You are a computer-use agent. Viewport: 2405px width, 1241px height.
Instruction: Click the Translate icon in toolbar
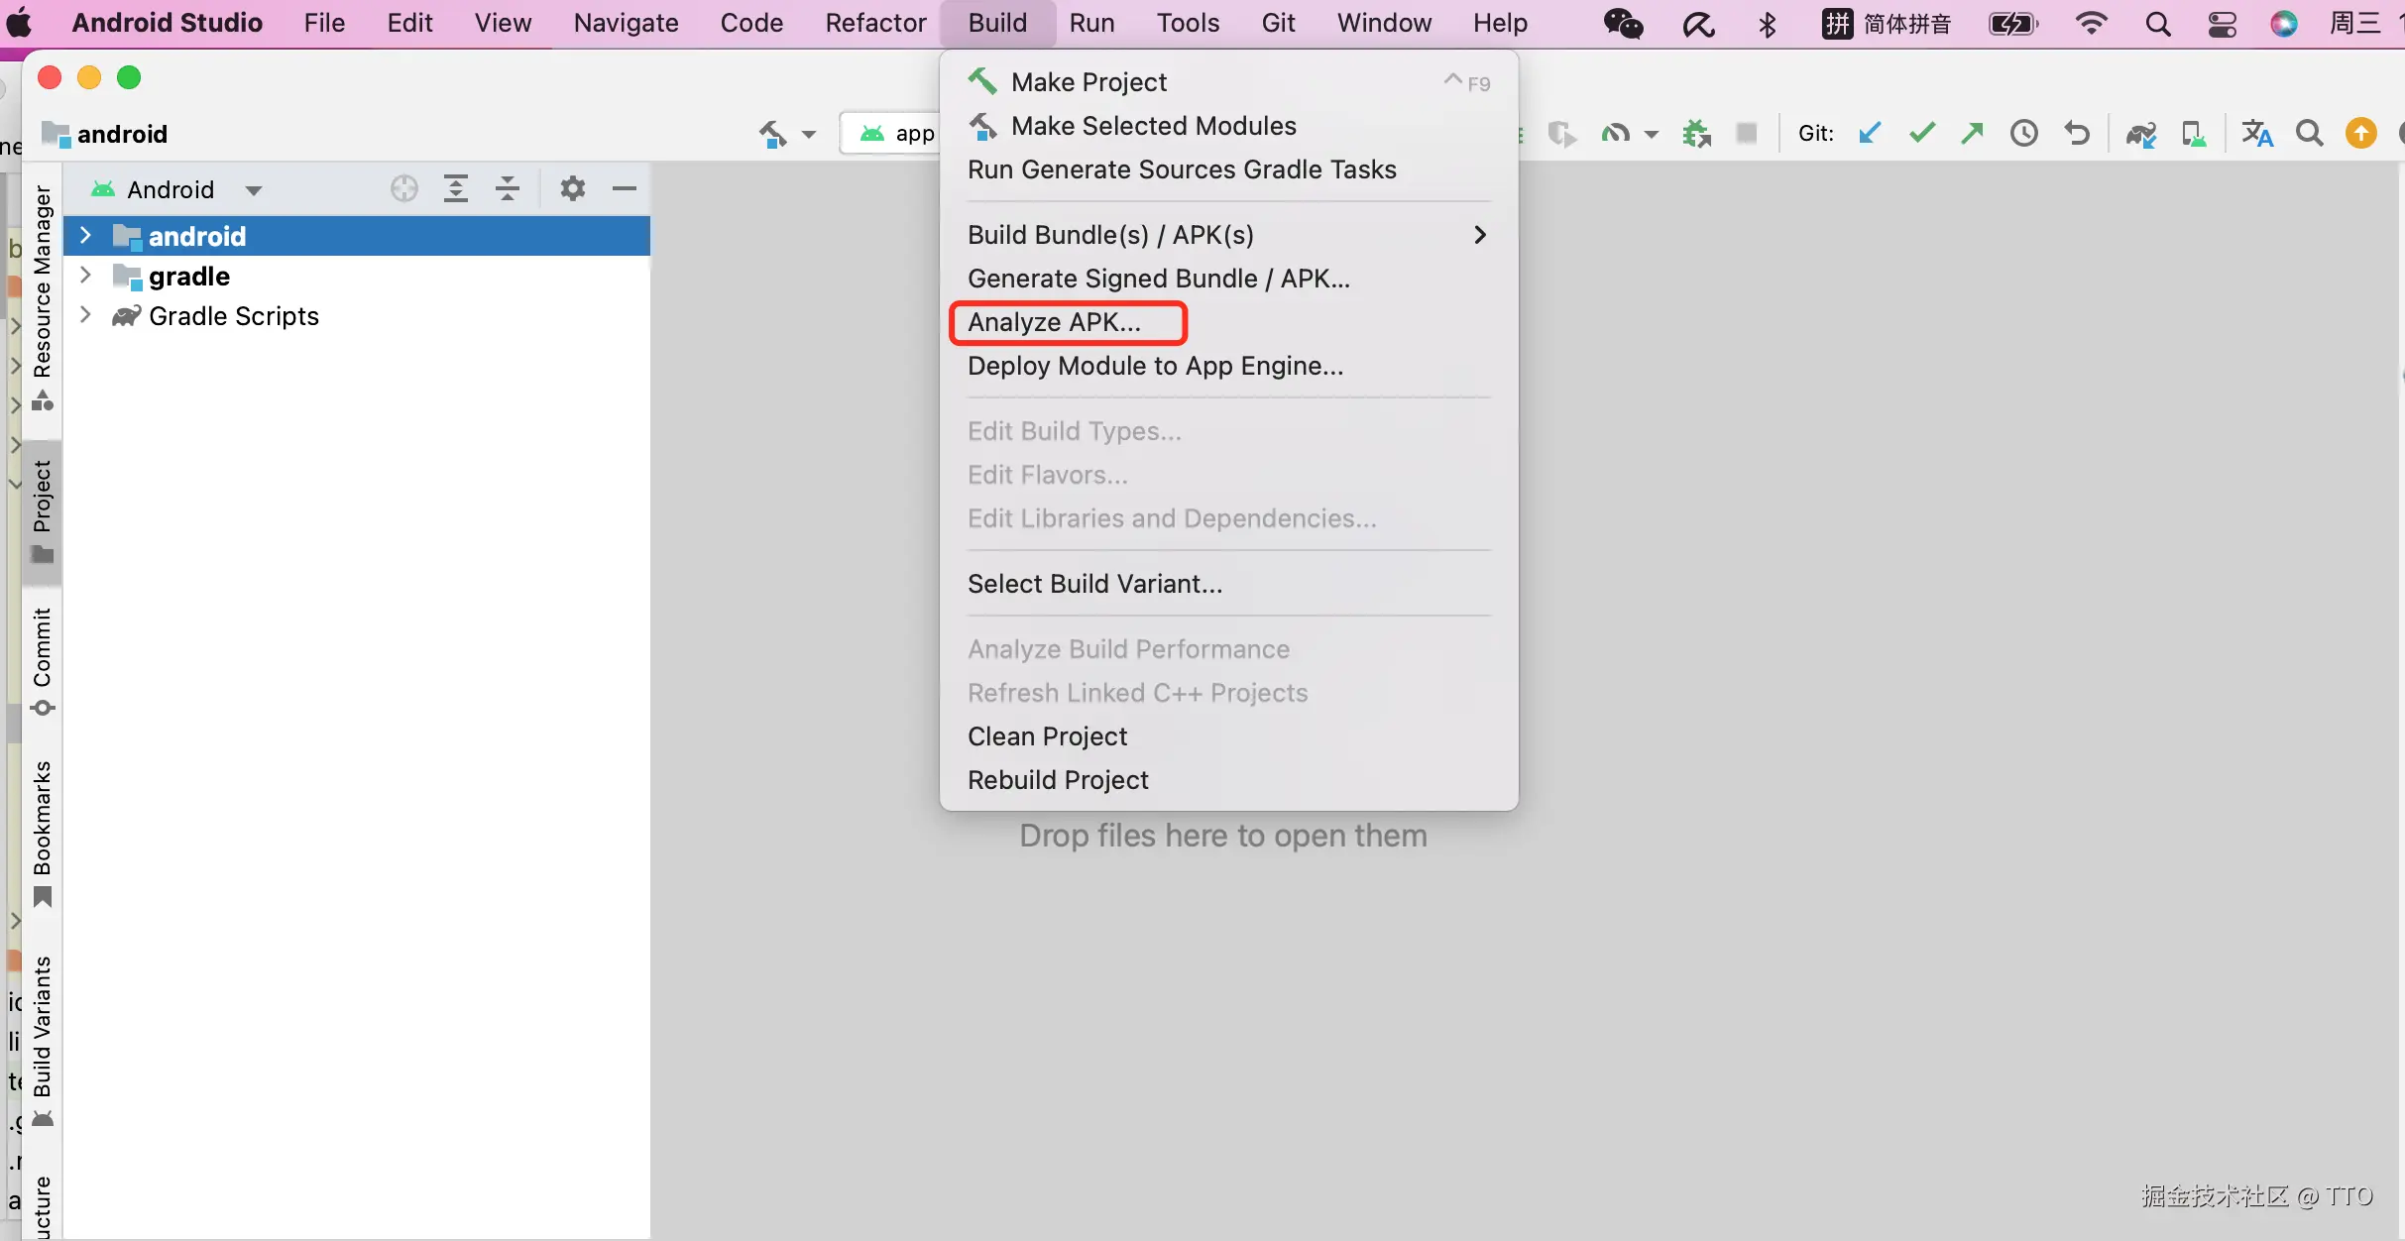click(x=2257, y=133)
